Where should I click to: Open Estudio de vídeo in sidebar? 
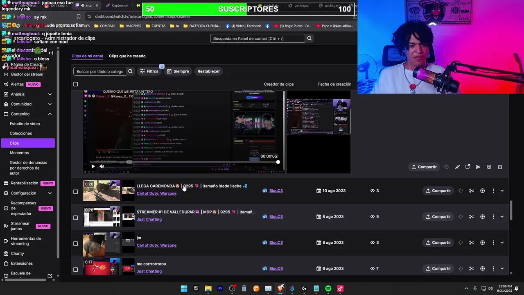[x=25, y=124]
